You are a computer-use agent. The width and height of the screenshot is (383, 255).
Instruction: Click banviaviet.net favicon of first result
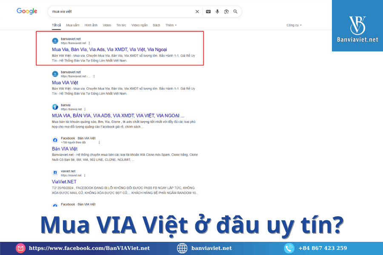55,41
